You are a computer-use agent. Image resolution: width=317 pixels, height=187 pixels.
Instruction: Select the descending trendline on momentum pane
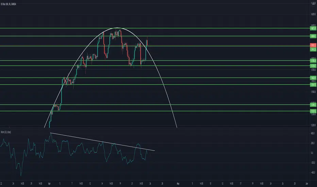102,142
